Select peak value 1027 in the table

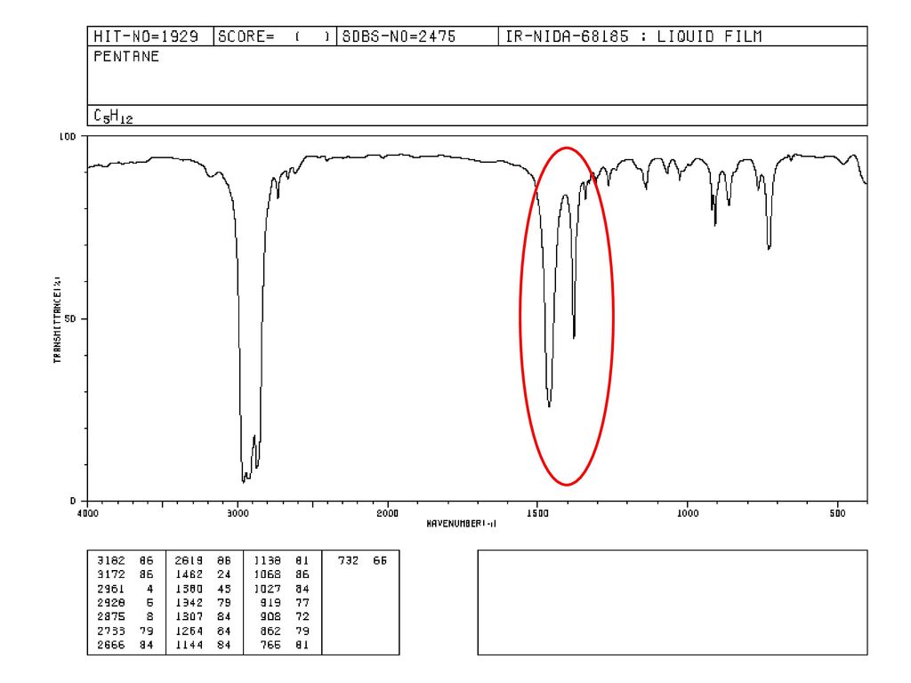pos(267,589)
